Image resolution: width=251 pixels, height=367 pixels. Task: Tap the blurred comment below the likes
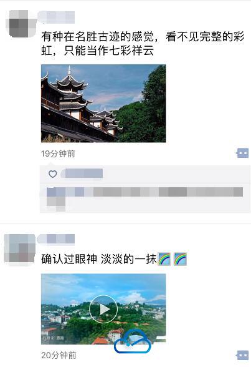click(x=144, y=198)
